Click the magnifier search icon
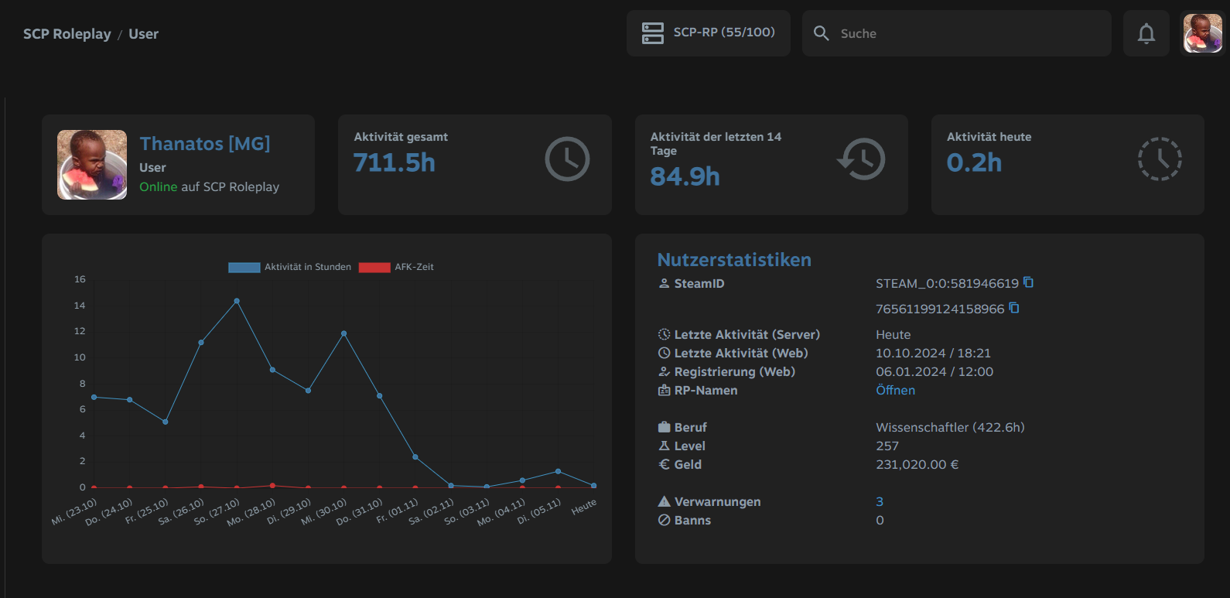This screenshot has height=598, width=1230. 822,33
